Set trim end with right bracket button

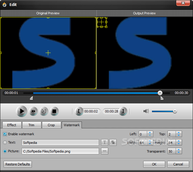tap(123, 111)
